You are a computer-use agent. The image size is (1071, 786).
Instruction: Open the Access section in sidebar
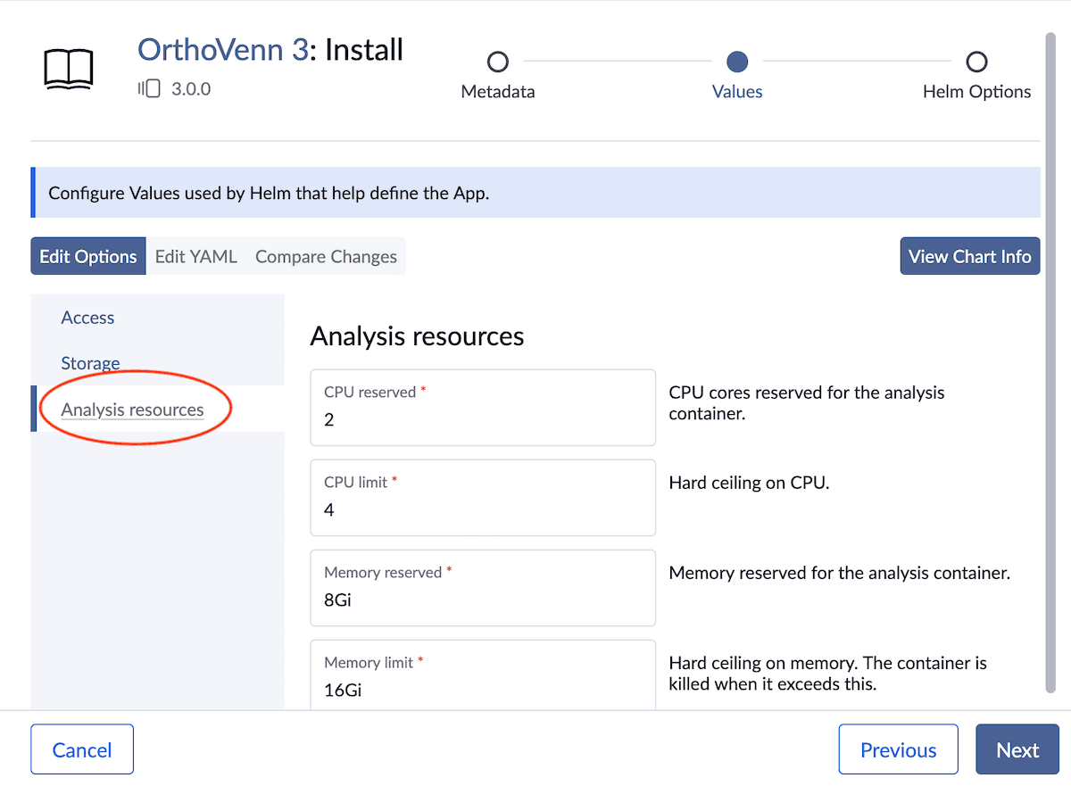(x=87, y=318)
